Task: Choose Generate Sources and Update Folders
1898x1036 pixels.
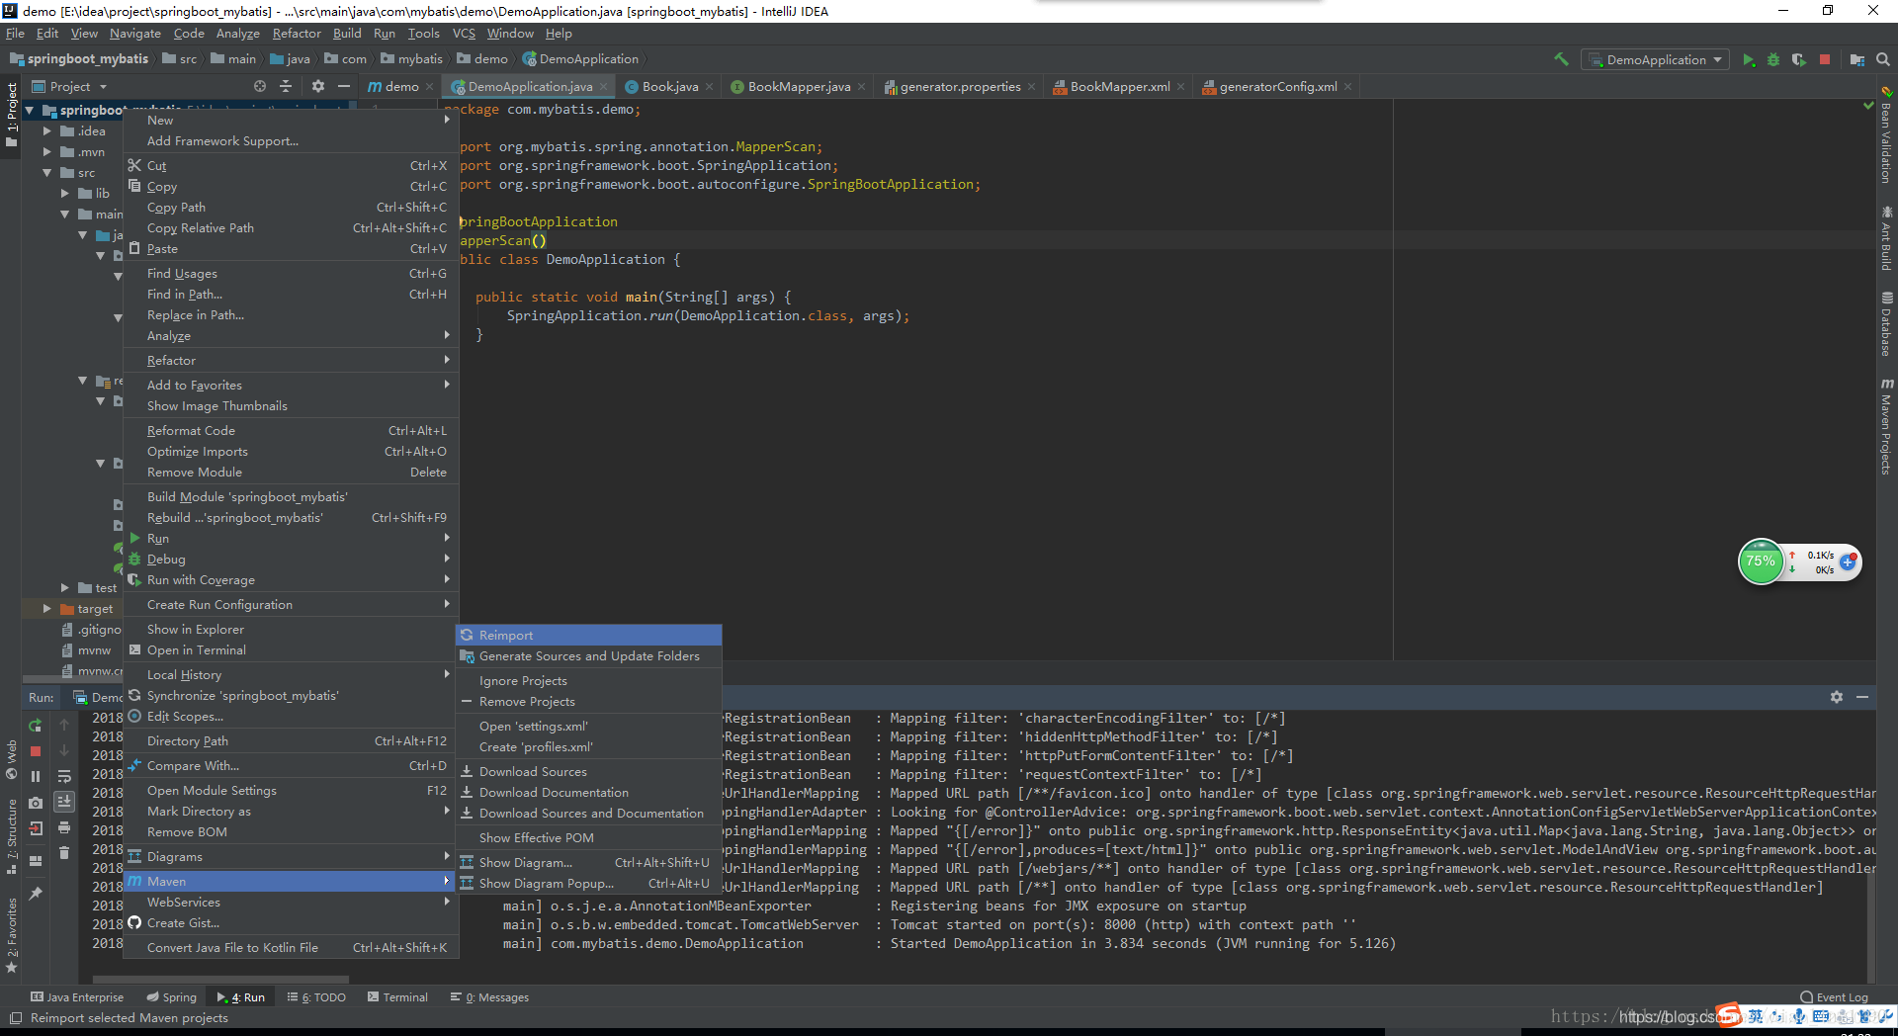Action: (588, 655)
